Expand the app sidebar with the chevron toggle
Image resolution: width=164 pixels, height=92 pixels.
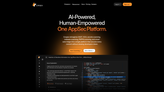coord(43,60)
